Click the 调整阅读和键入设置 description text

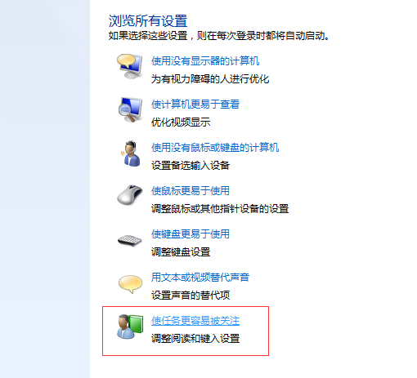pyautogui.click(x=195, y=339)
